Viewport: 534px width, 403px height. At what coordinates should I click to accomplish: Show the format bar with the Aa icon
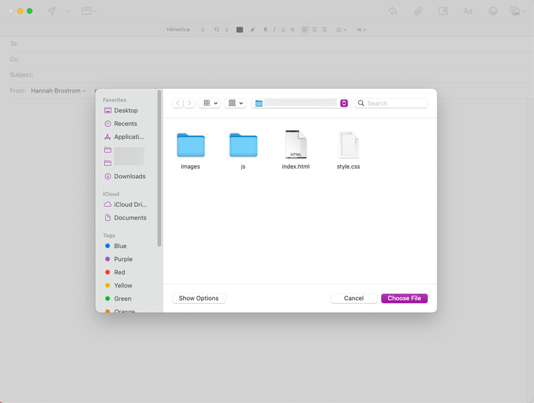468,11
